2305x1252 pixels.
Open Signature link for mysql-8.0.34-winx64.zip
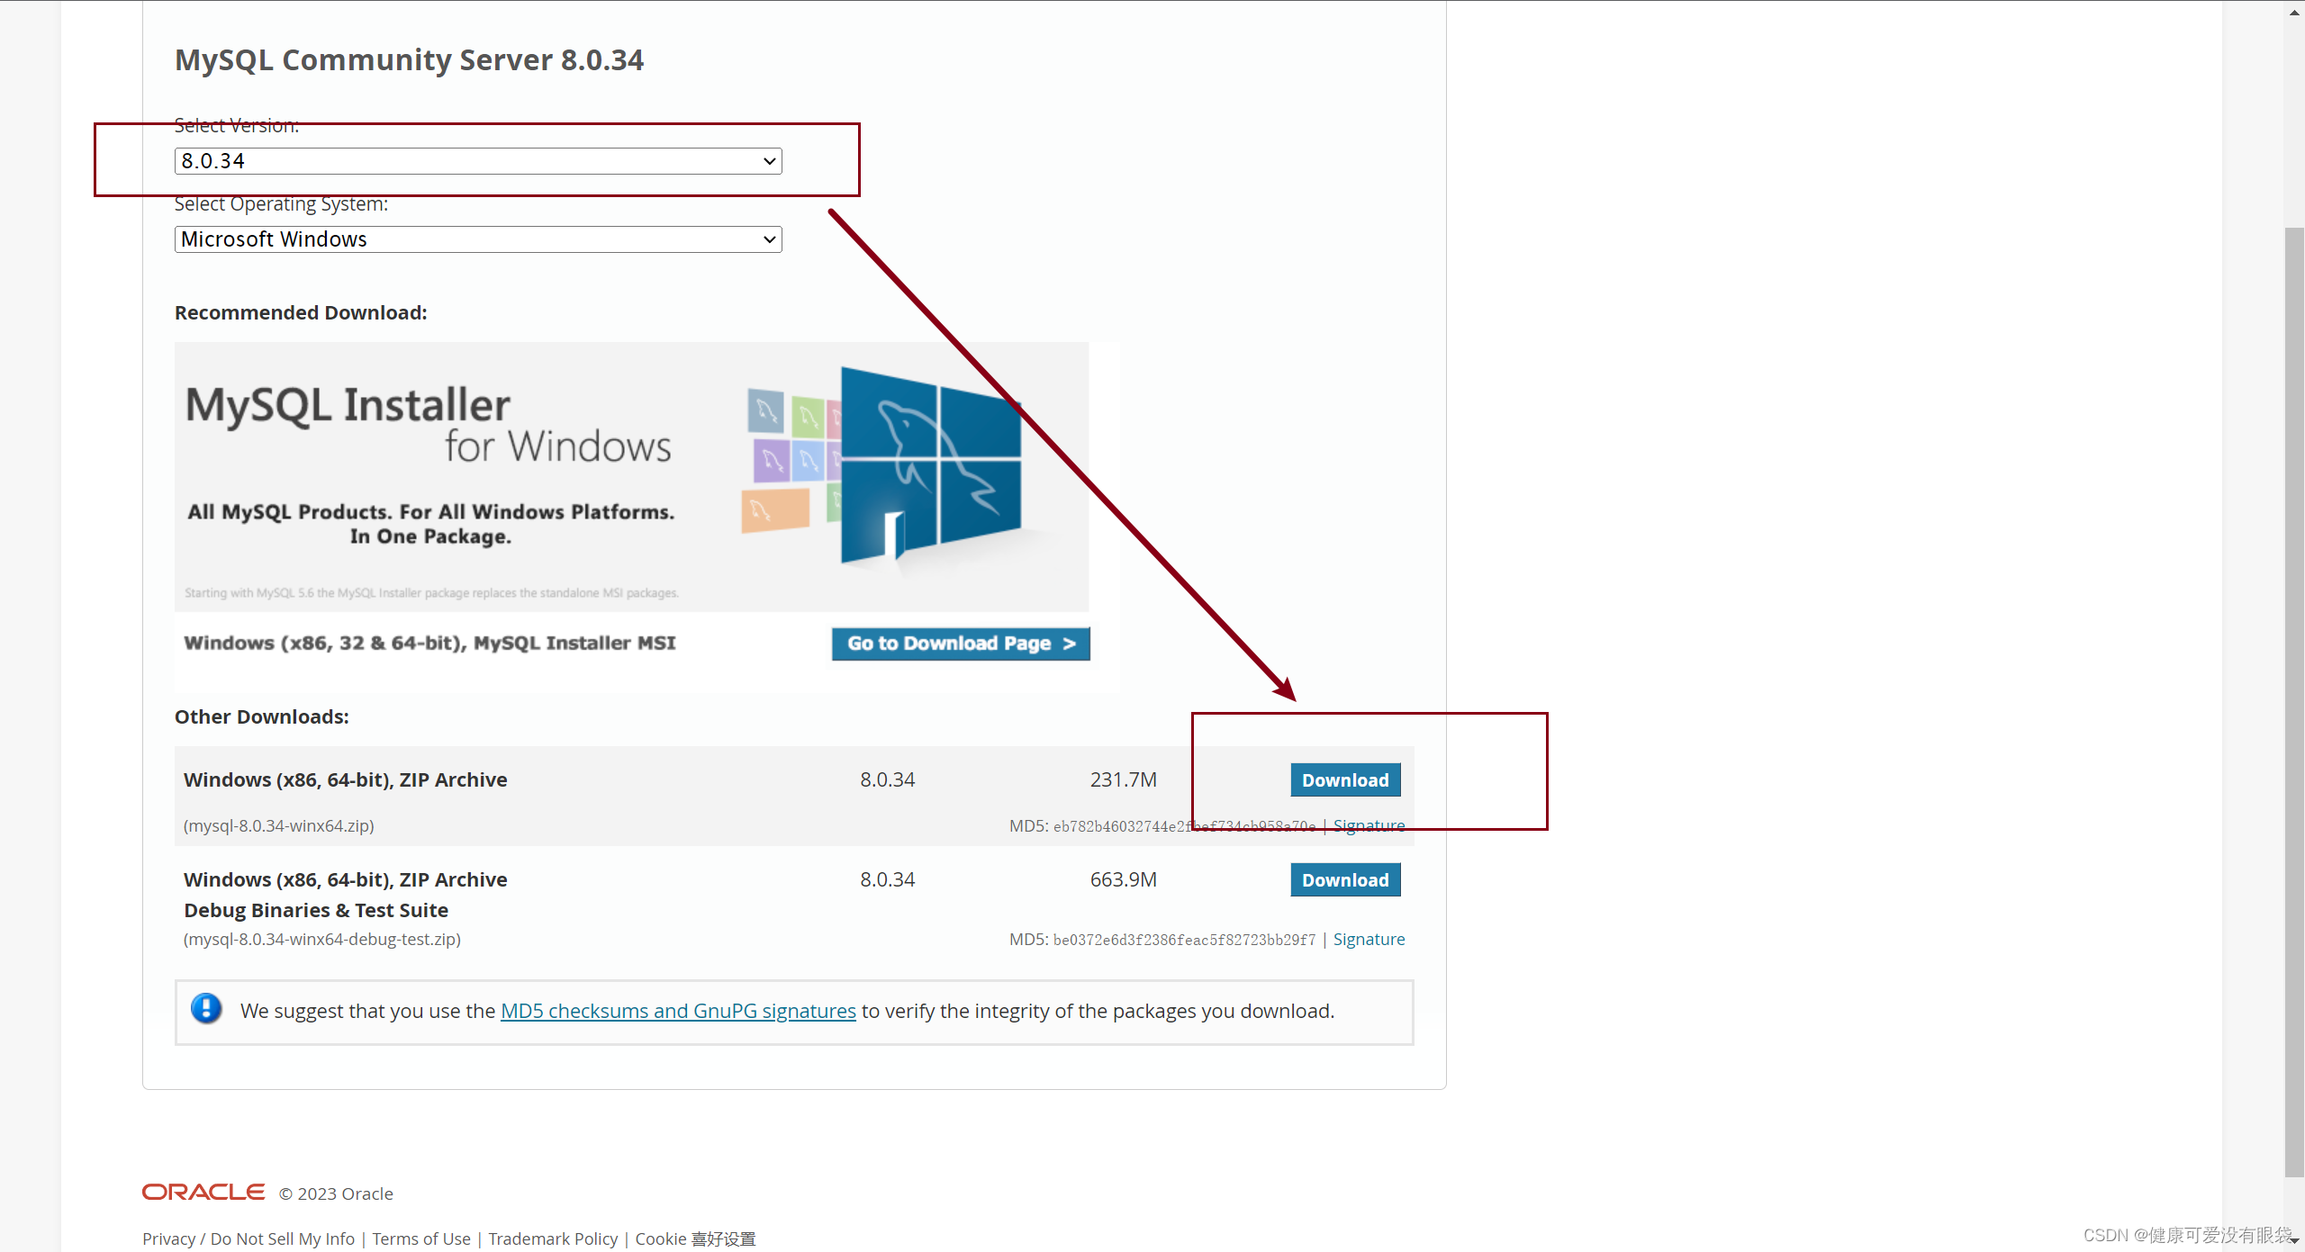[1369, 825]
